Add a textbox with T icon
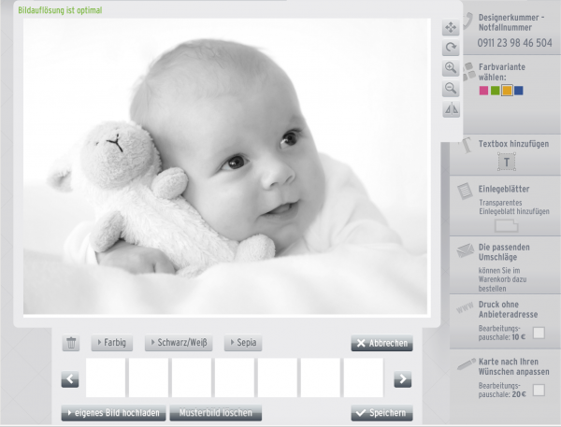 tap(507, 163)
